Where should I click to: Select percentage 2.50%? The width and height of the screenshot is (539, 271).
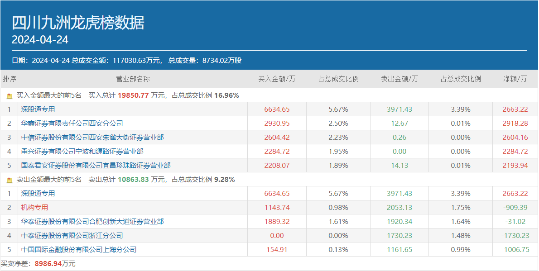click(339, 124)
